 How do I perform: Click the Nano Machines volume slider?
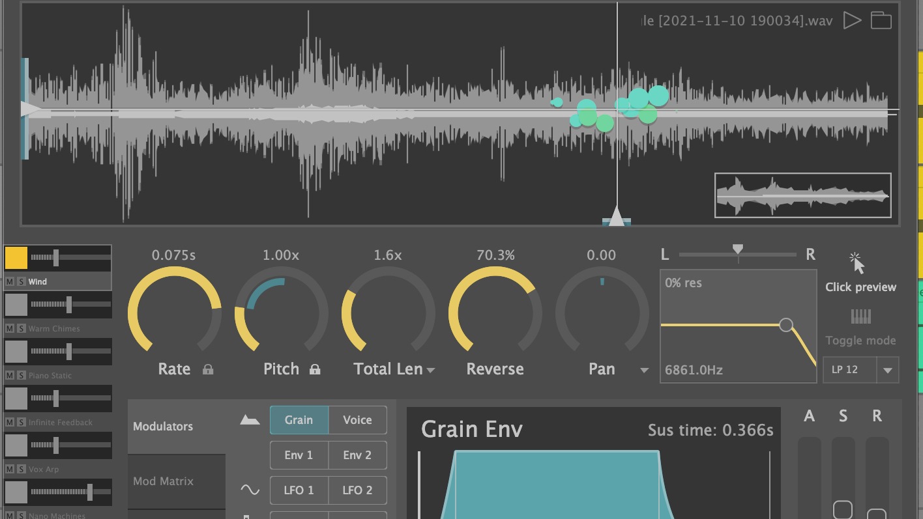[70, 492]
